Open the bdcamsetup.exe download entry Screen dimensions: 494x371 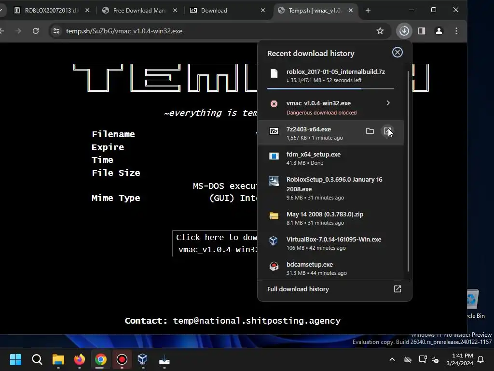[331, 269]
